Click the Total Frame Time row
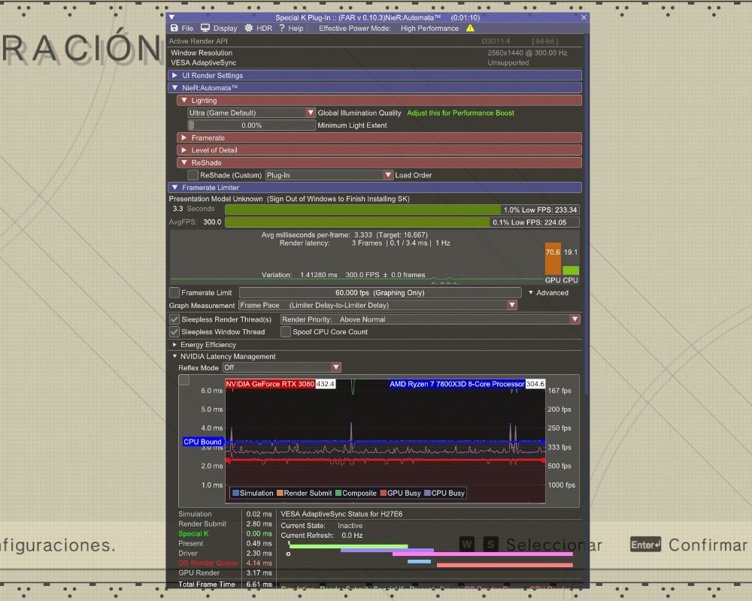The height and width of the screenshot is (601, 752). (225, 584)
